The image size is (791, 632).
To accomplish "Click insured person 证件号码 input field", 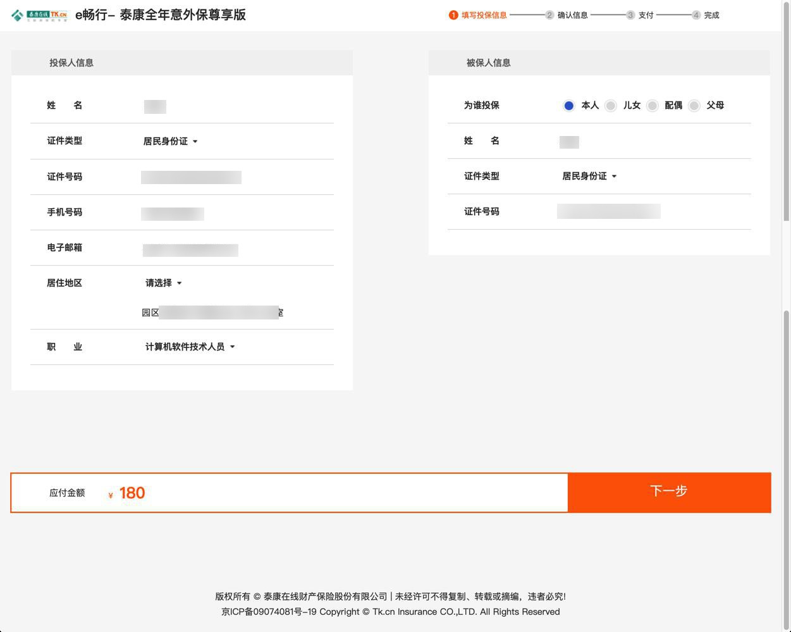I will coord(609,211).
